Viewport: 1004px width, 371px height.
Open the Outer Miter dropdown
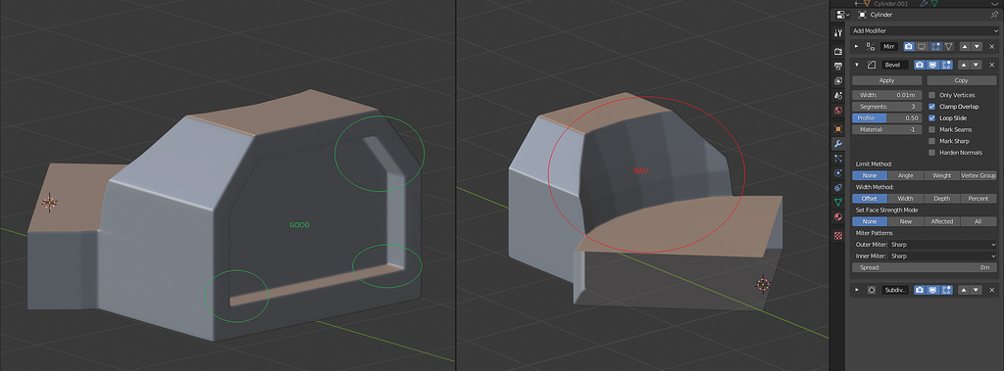coord(924,245)
